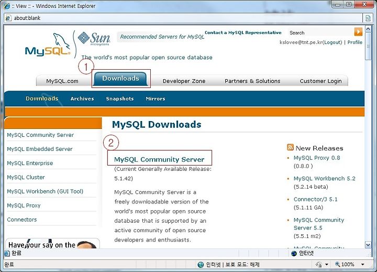The image size is (377, 272).
Task: Open the Downloads main tab
Action: pos(121,78)
